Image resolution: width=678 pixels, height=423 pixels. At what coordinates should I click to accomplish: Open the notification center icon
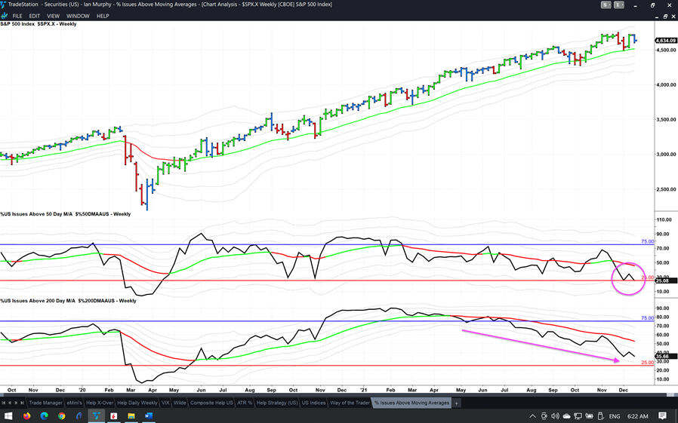tap(662, 415)
